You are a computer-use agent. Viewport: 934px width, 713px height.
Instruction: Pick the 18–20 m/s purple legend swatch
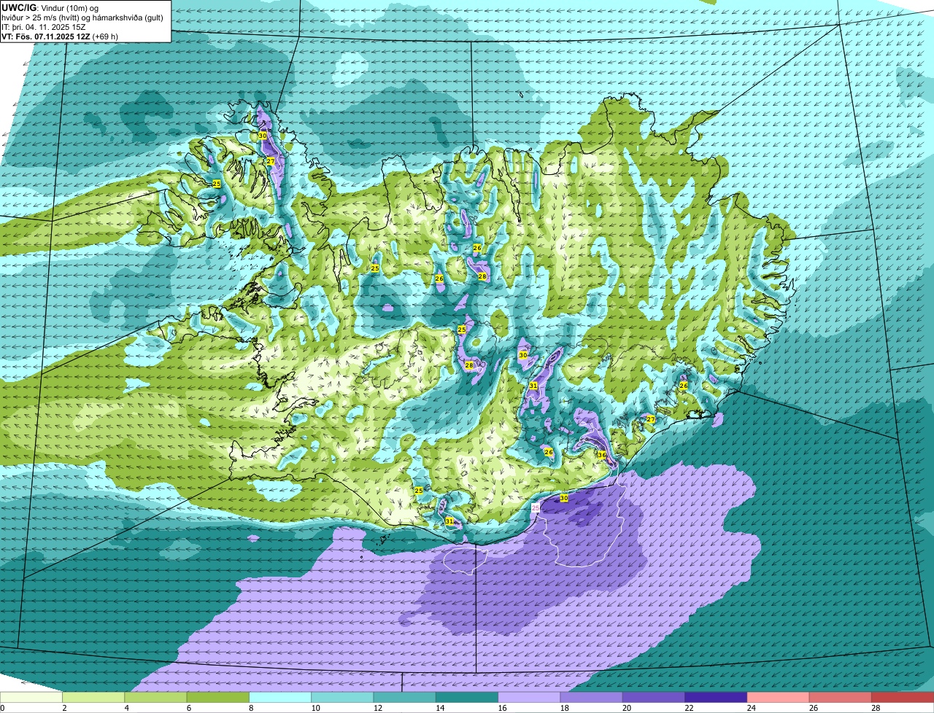(592, 697)
